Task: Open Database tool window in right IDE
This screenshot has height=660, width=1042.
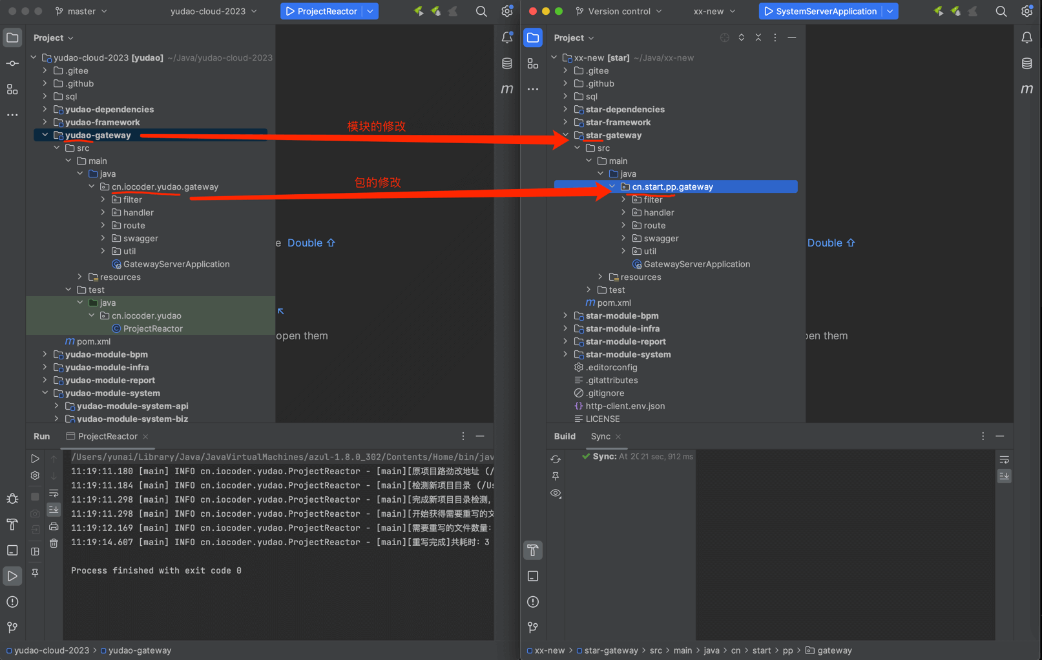Action: (1026, 63)
